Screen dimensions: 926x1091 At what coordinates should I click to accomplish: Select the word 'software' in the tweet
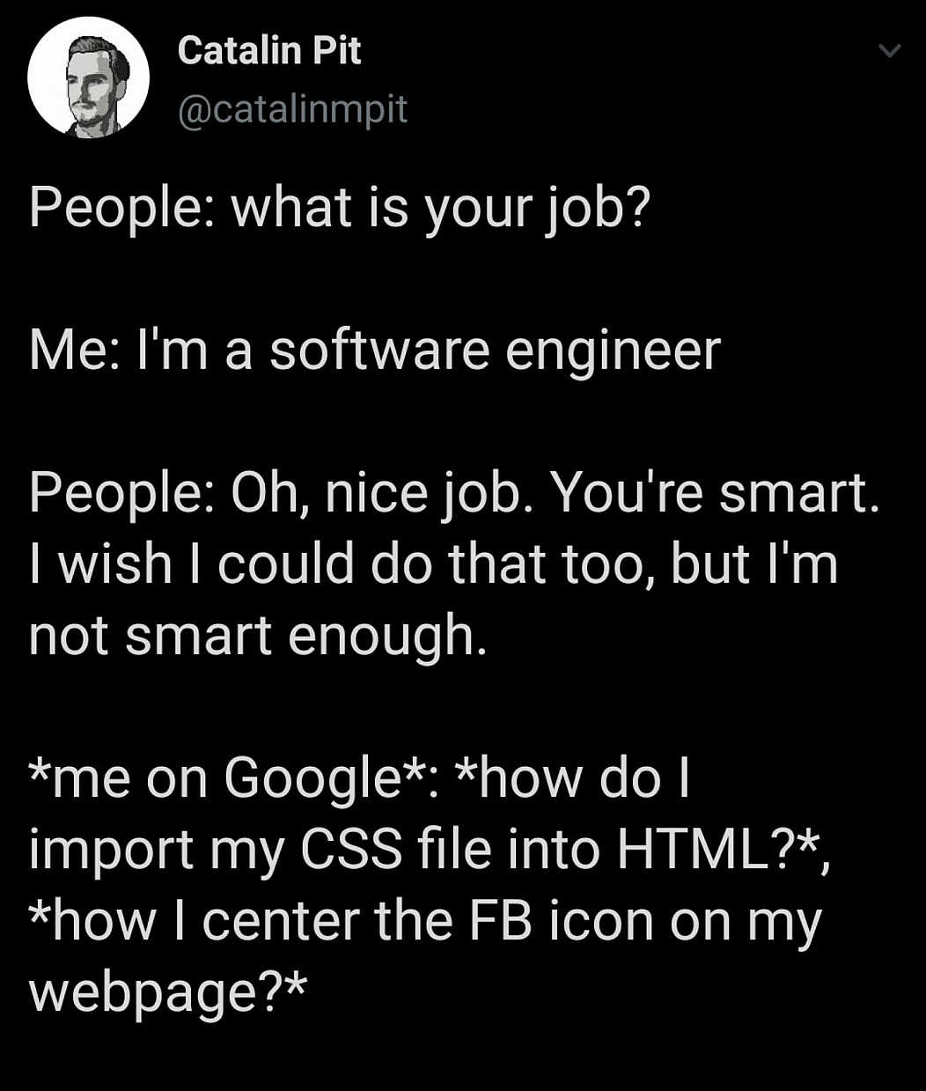point(379,350)
